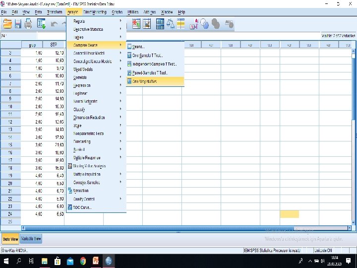This screenshot has height=268, width=357.
Task: Click the Print icon in toolbar
Action: pyautogui.click(x=28, y=24)
